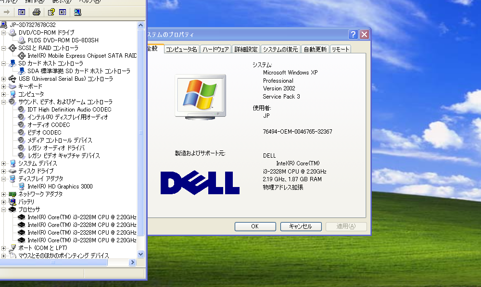Select SDA 標準準拠 SD カード ホスト コントローラ
481x287 pixels.
click(79, 71)
